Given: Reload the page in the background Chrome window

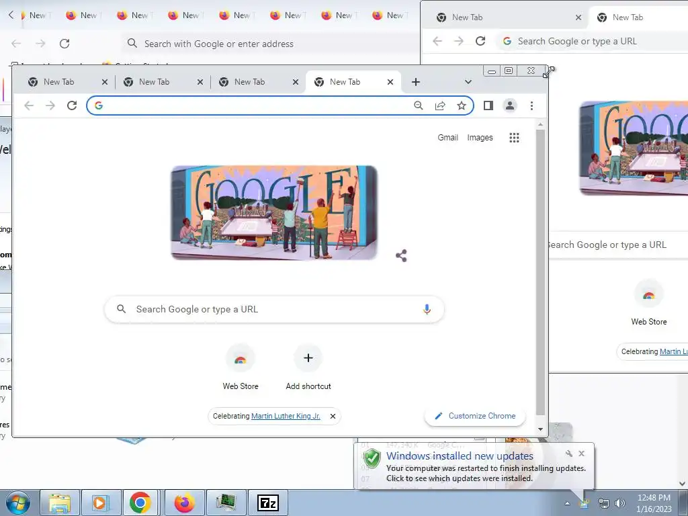Looking at the screenshot, I should pos(480,41).
